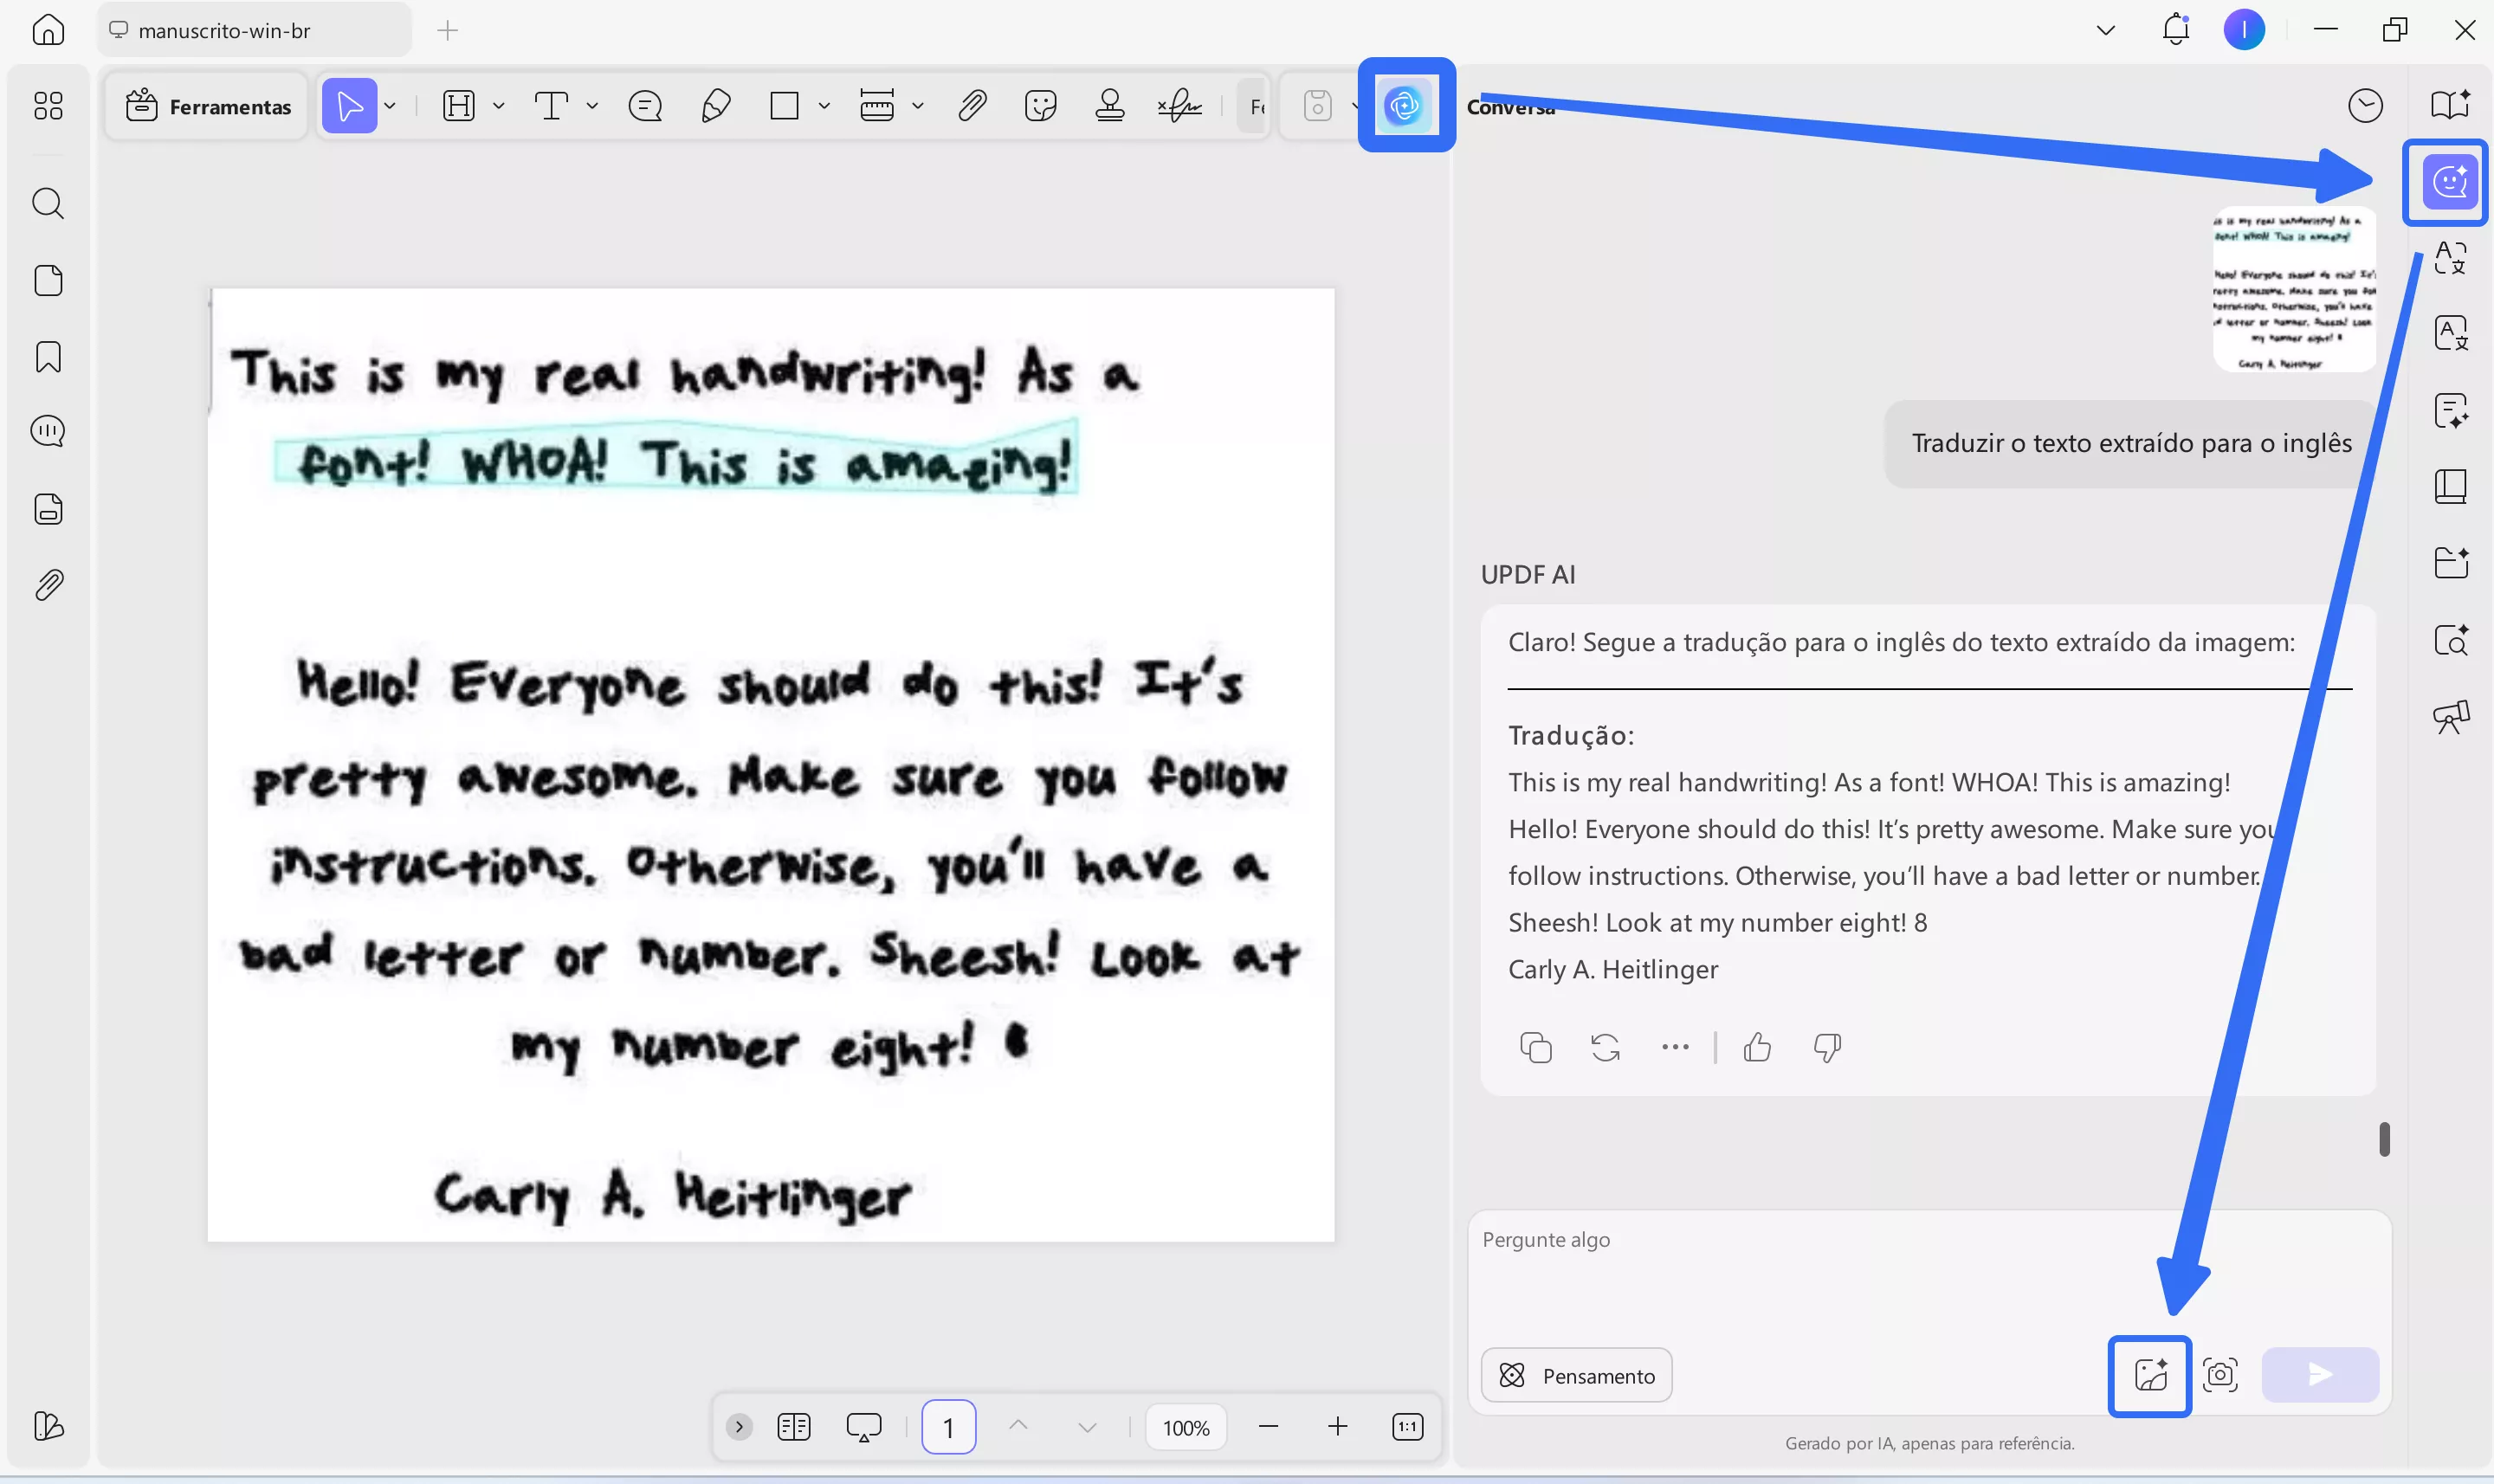
Task: Open the Ferramentas tools menu
Action: coord(208,106)
